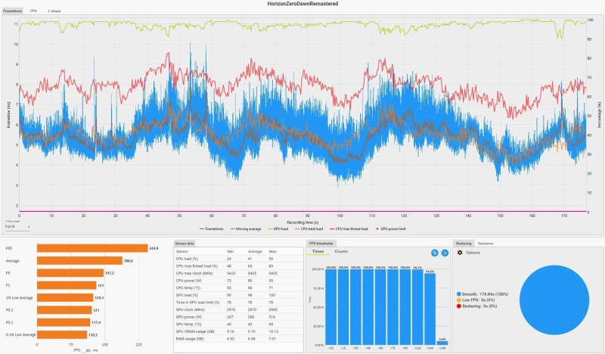This screenshot has width=605, height=354.
Task: Click the blue Smooth pie chart
Action: pos(554,300)
